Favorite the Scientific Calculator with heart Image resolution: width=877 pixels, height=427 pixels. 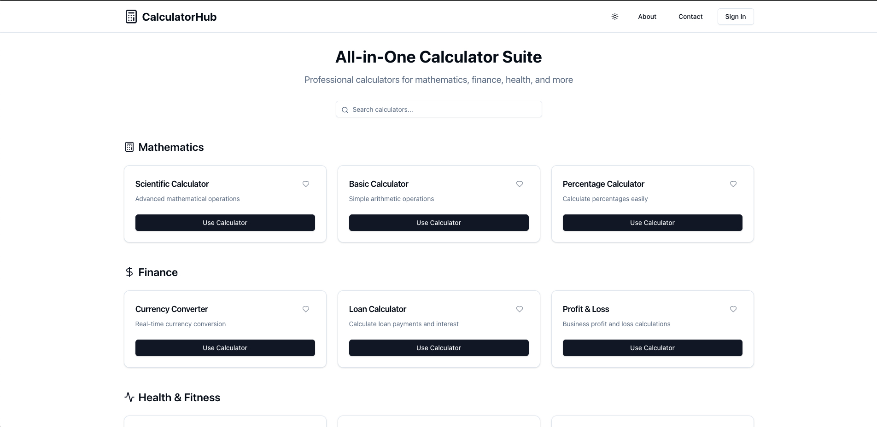[306, 184]
